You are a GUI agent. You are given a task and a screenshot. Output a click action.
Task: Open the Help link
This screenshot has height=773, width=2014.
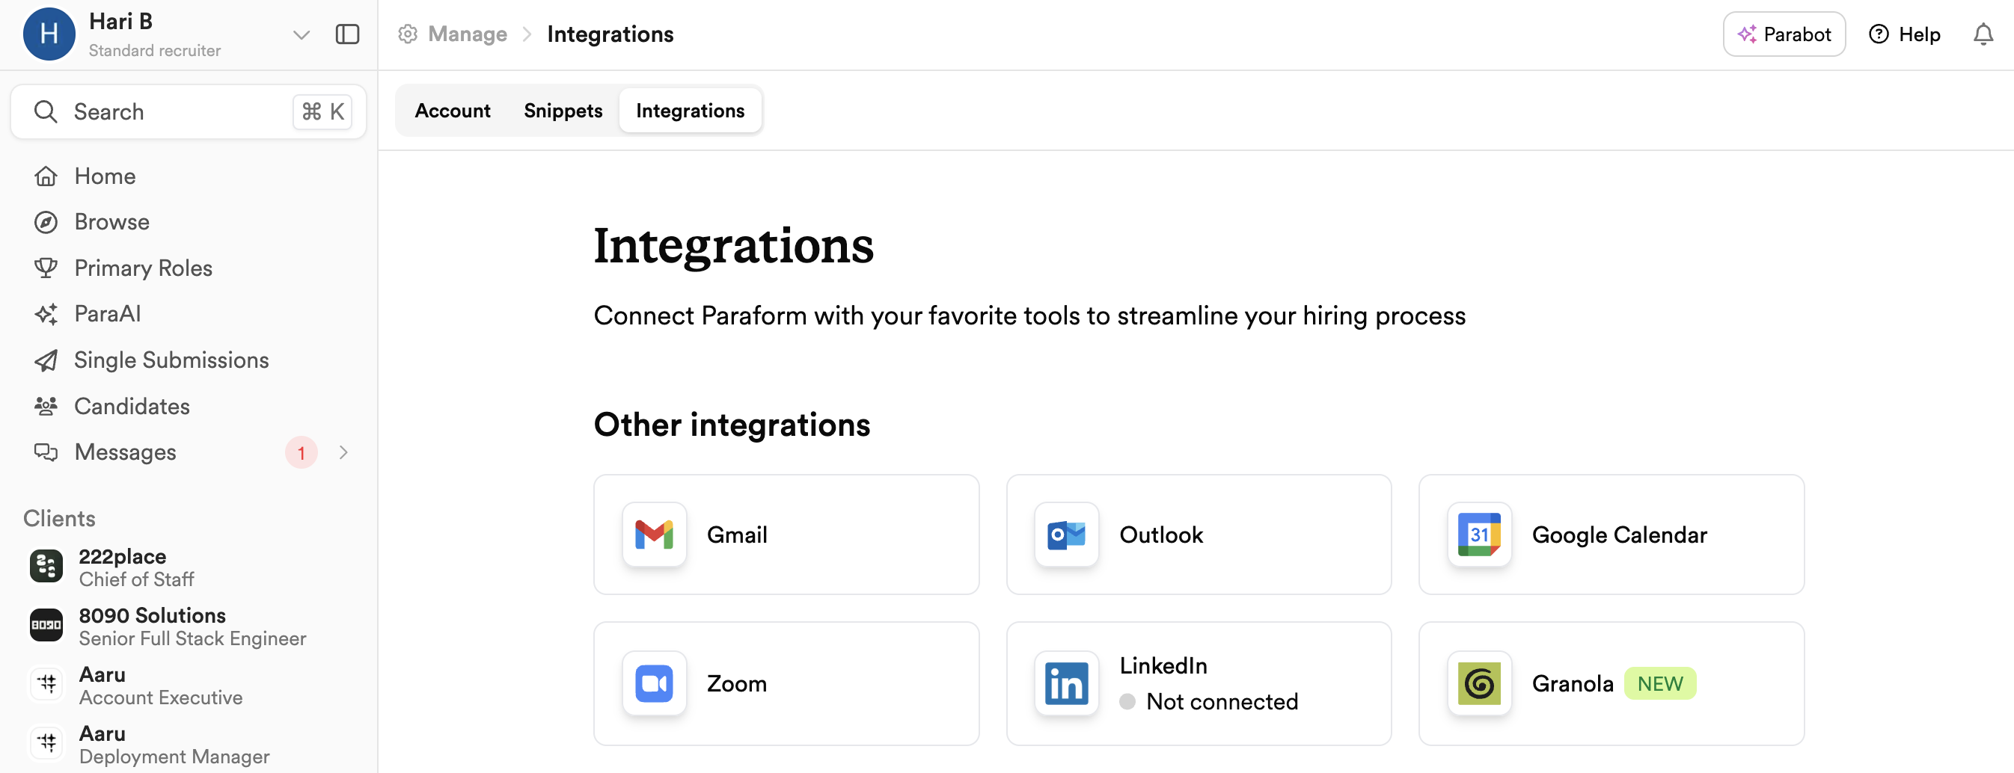click(x=1905, y=34)
